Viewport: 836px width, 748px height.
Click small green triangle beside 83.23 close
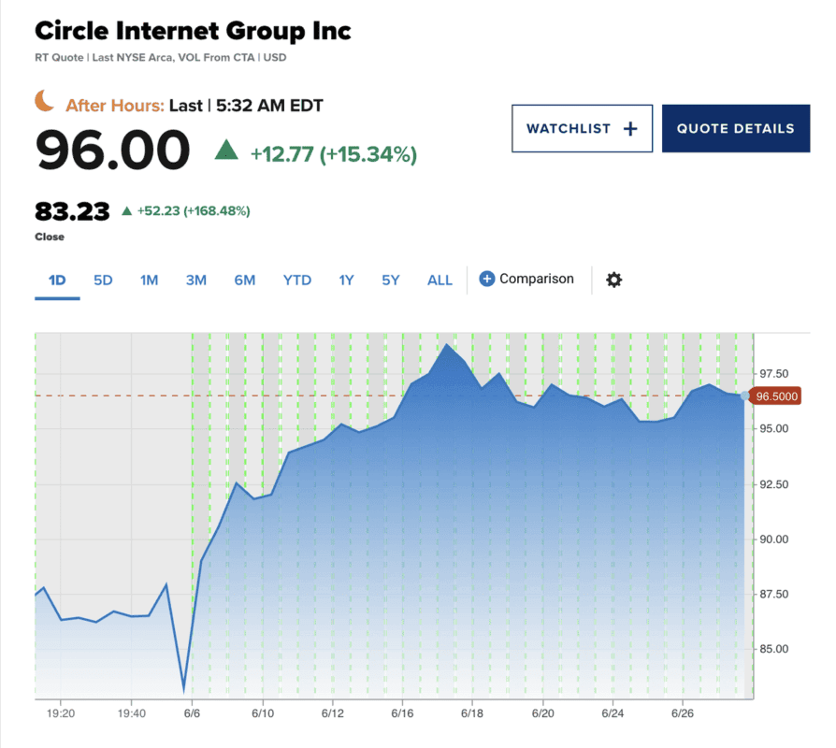click(126, 211)
